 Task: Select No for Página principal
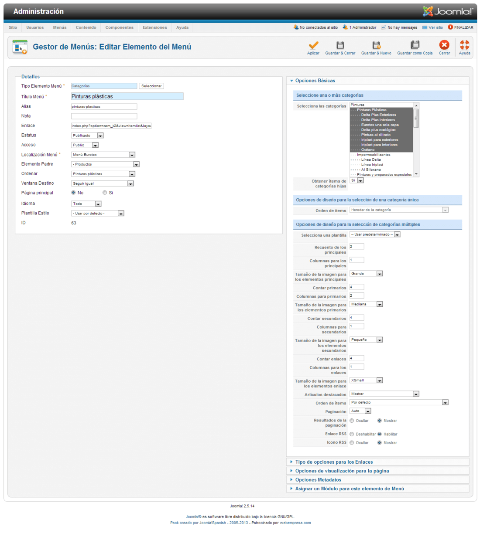point(73,193)
